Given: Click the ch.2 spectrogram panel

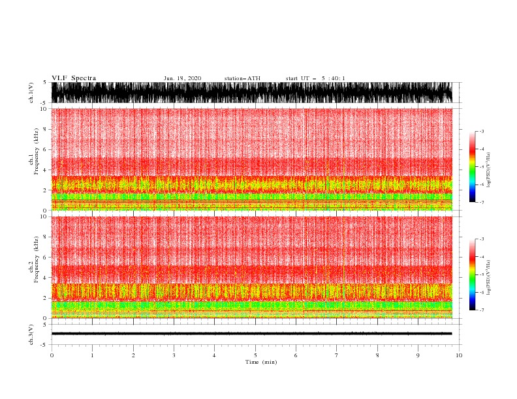Looking at the screenshot, I should click(x=252, y=267).
